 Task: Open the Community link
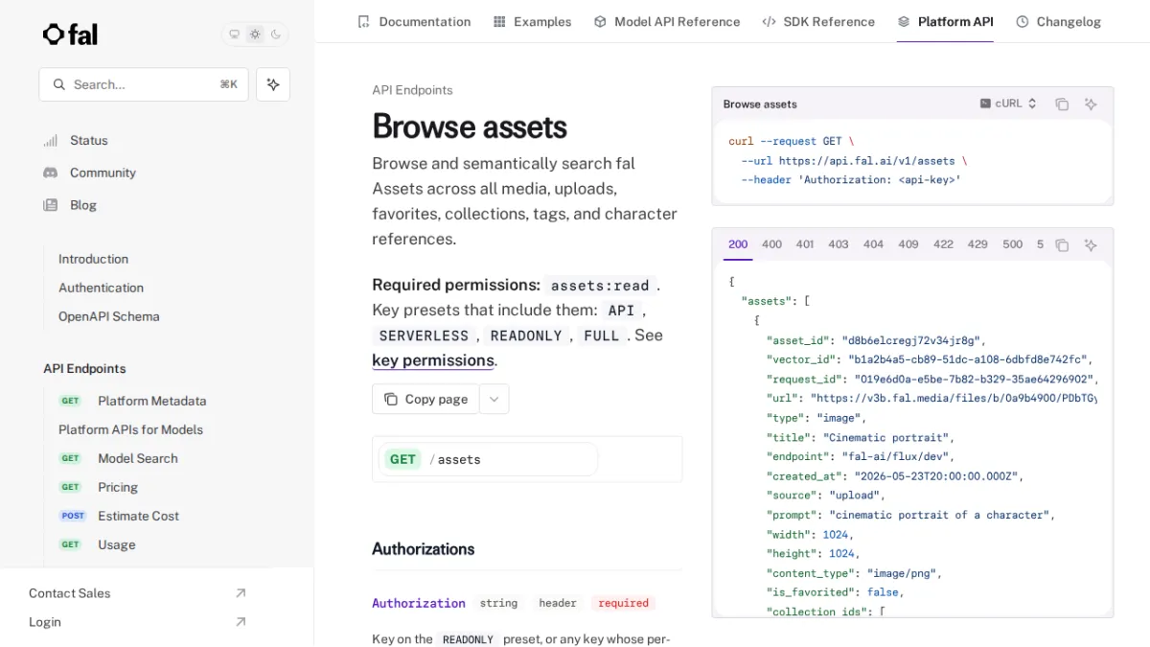tap(103, 173)
